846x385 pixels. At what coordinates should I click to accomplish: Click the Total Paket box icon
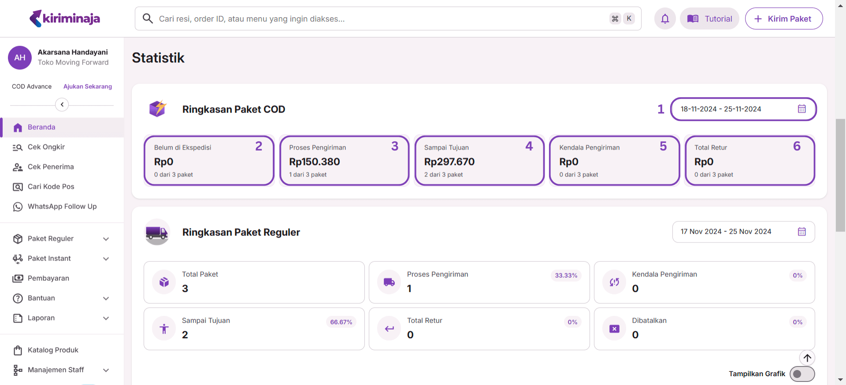(164, 282)
